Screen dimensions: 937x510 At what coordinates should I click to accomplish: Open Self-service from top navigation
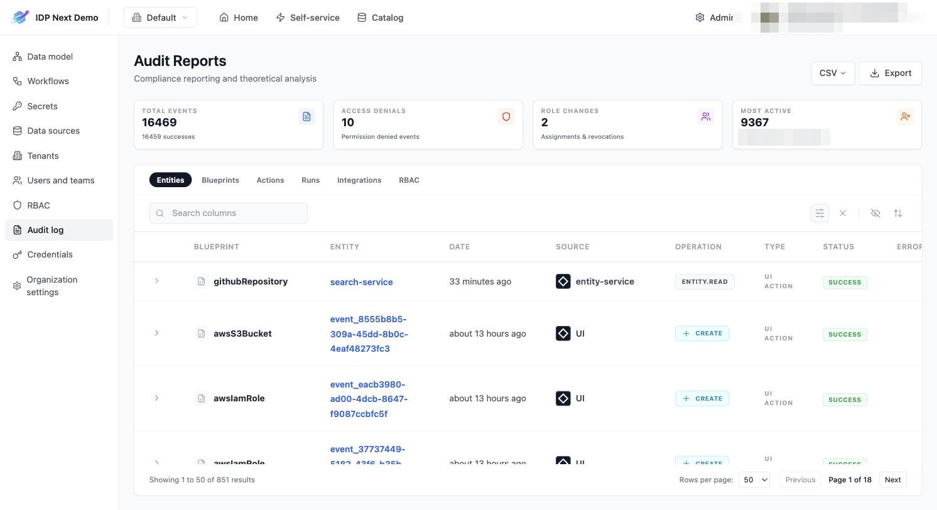point(308,18)
